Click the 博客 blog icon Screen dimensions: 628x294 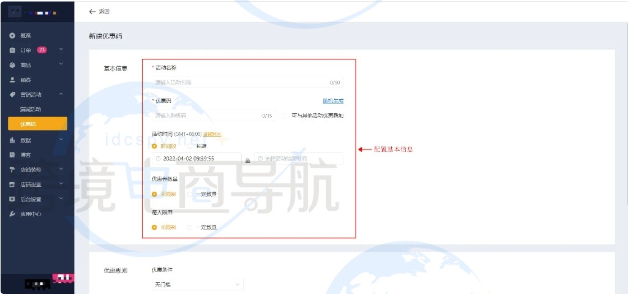tap(12, 154)
